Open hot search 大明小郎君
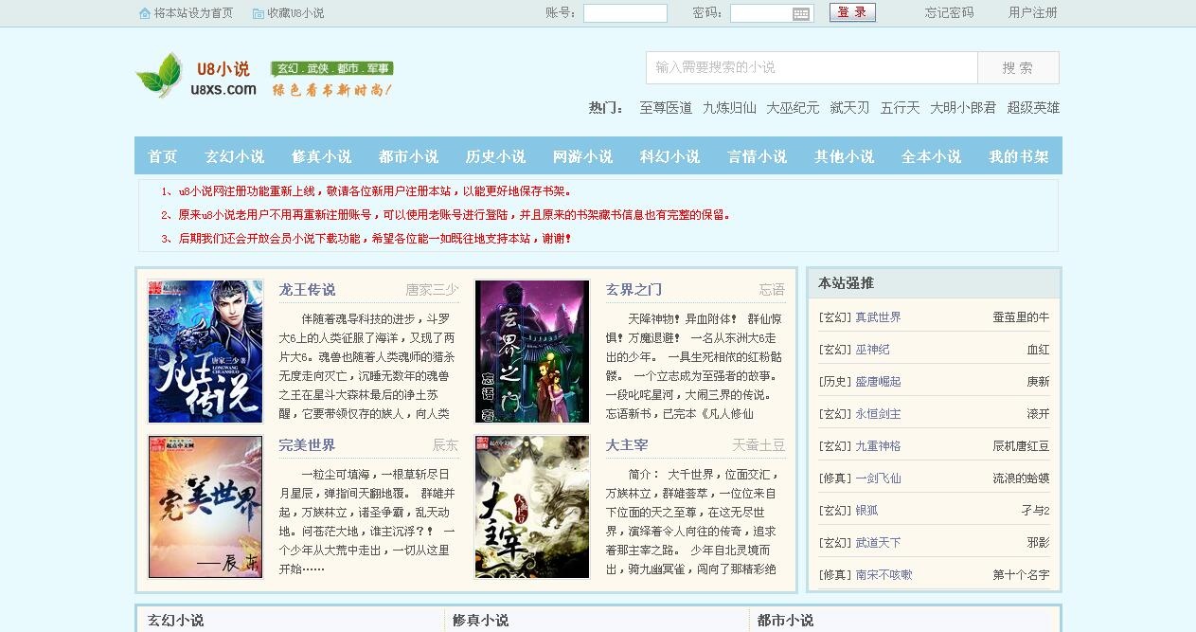 tap(963, 108)
